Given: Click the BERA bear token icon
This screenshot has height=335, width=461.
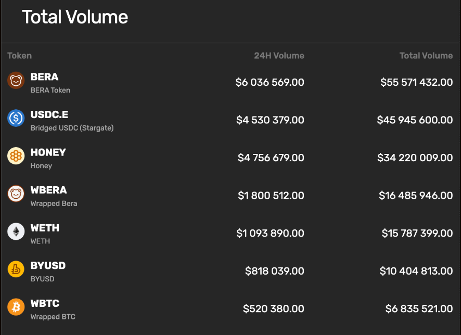Looking at the screenshot, I should (x=16, y=80).
